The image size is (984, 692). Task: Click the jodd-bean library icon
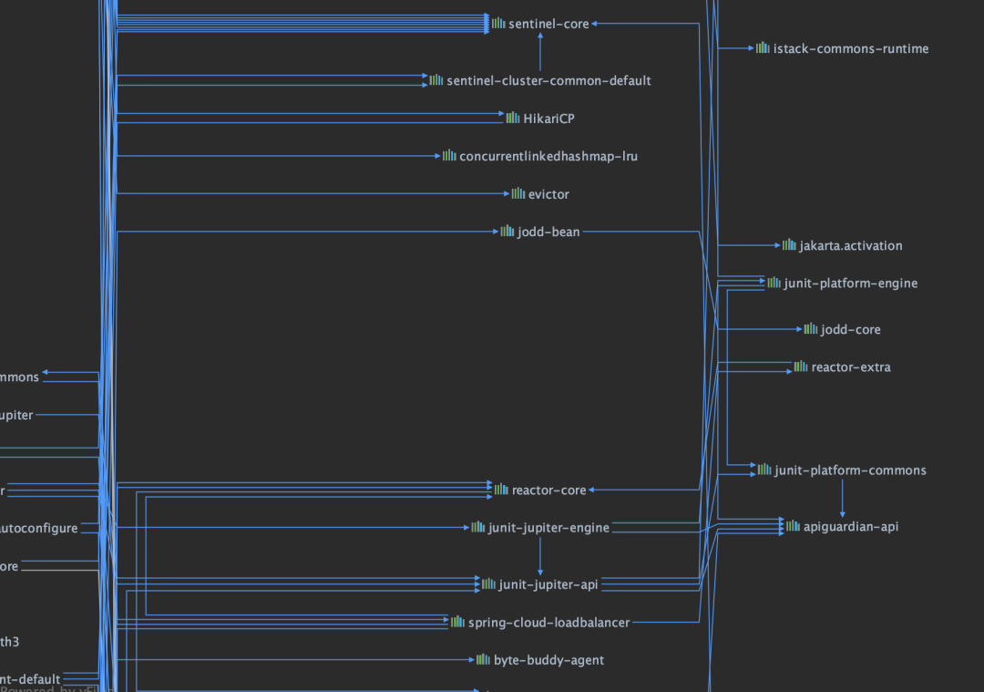tap(507, 231)
